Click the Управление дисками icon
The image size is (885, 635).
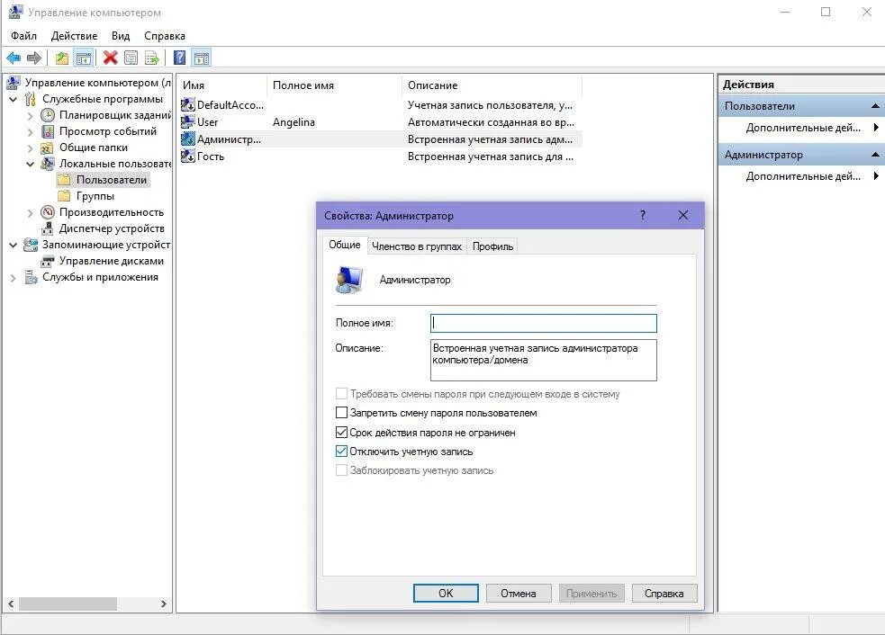point(48,261)
